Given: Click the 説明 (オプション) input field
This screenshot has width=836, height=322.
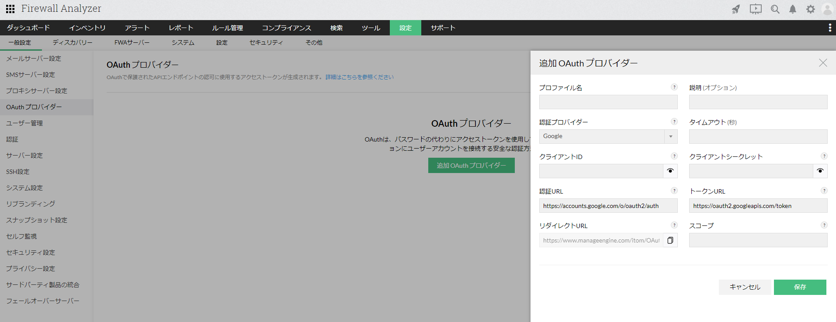Looking at the screenshot, I should pyautogui.click(x=758, y=102).
